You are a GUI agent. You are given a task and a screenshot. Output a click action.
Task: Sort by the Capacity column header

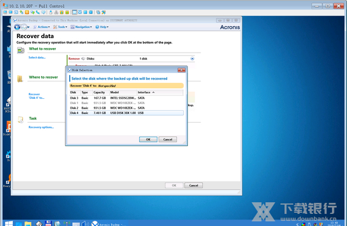point(101,92)
